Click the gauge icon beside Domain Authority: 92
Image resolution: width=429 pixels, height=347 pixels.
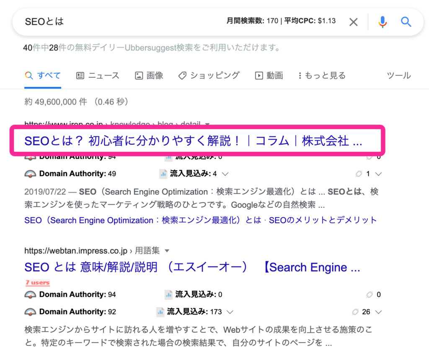coord(30,312)
